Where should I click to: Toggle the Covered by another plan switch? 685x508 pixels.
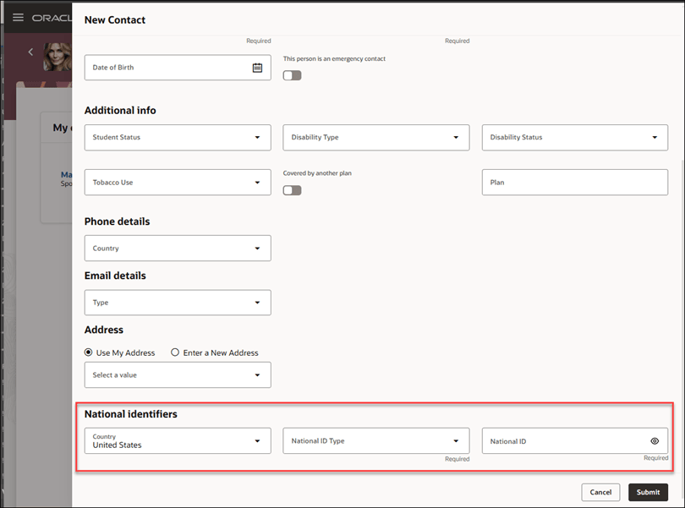click(293, 190)
